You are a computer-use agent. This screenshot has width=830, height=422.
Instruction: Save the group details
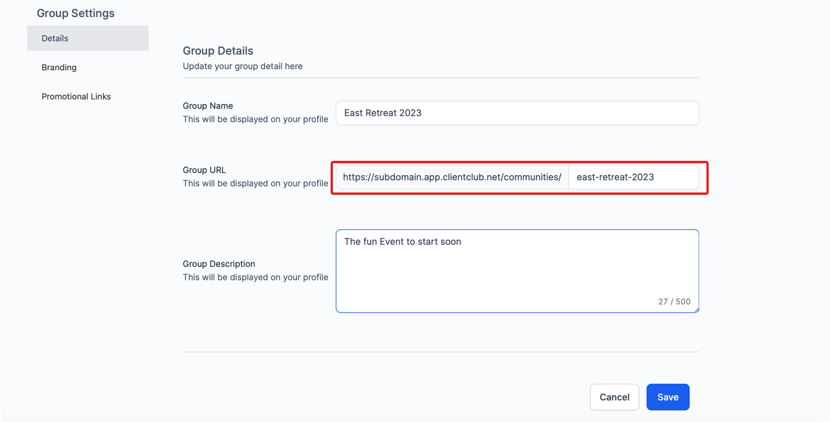point(667,397)
